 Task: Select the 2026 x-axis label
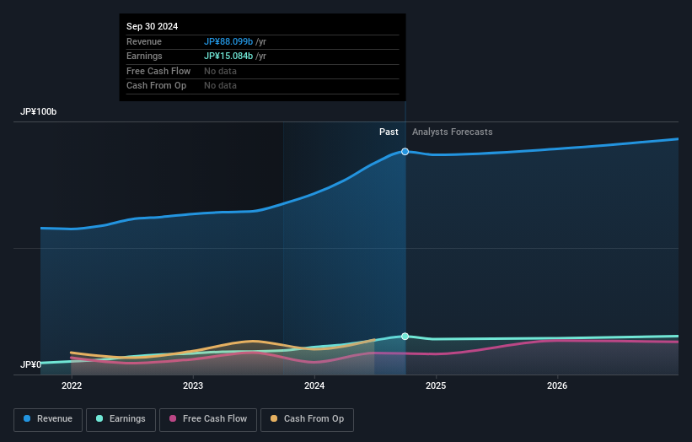click(x=557, y=385)
